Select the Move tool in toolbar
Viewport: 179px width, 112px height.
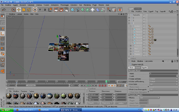tap(19, 10)
